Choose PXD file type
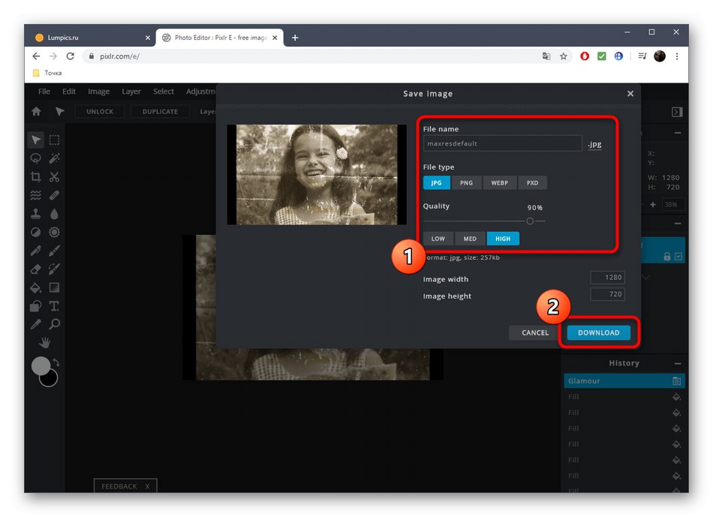 tap(532, 183)
